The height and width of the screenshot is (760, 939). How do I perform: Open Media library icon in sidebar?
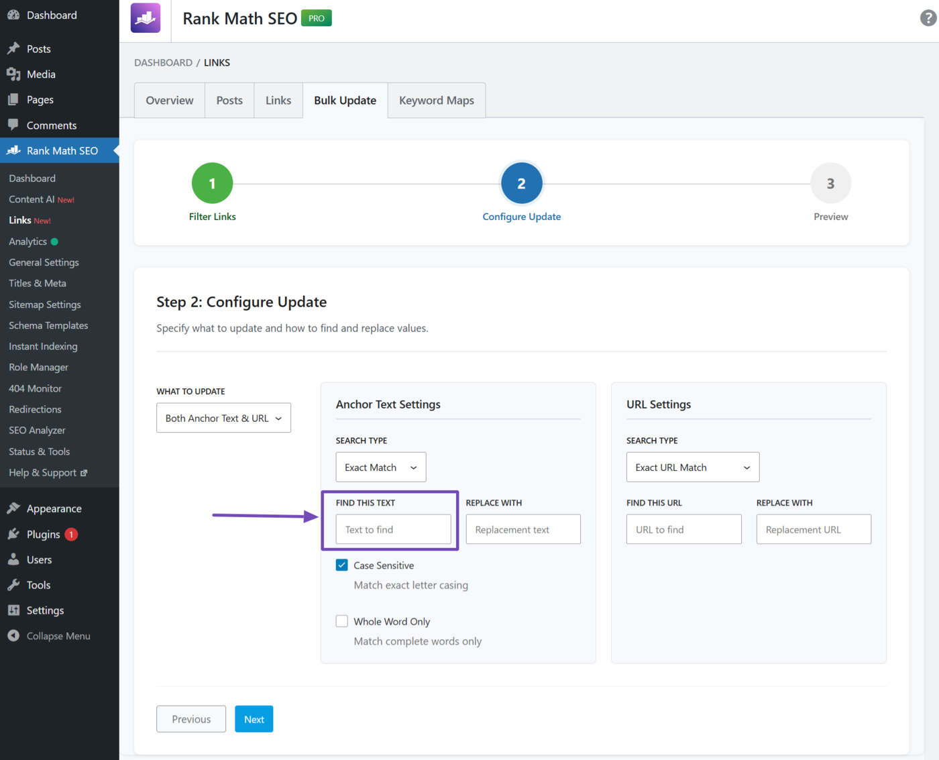(13, 74)
